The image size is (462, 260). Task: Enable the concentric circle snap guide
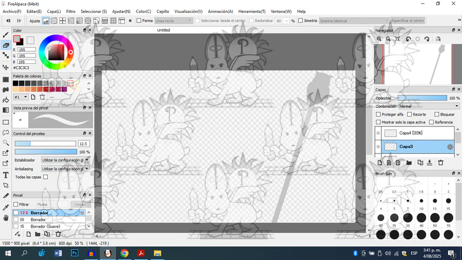[88, 21]
